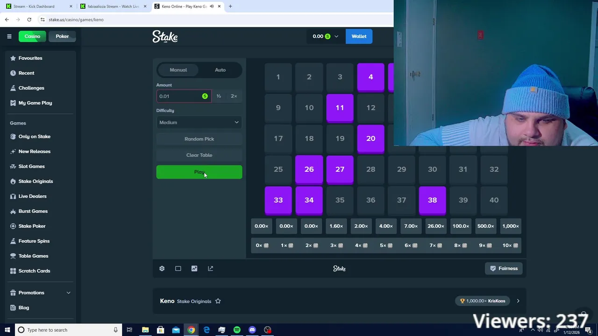
Task: Open File Explorer from the taskbar
Action: (x=145, y=330)
